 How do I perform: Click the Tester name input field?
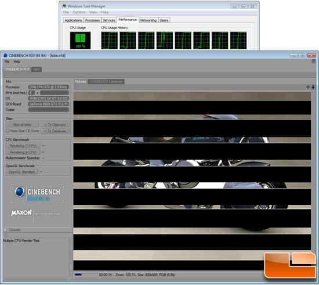point(48,110)
